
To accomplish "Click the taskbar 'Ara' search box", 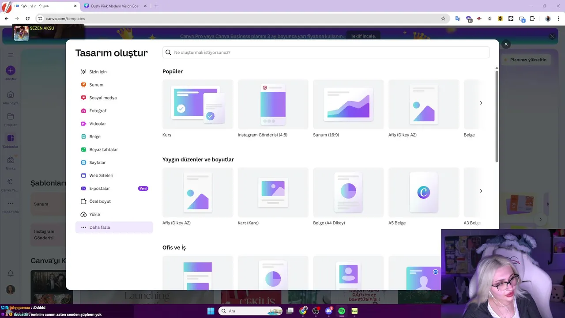I will click(x=250, y=311).
